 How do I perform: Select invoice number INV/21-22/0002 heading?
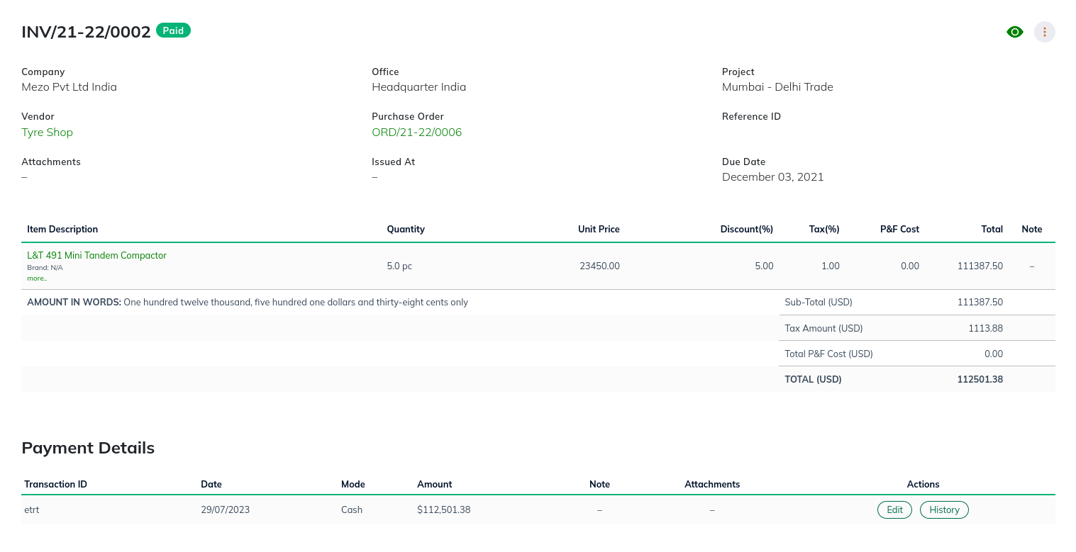[x=86, y=32]
